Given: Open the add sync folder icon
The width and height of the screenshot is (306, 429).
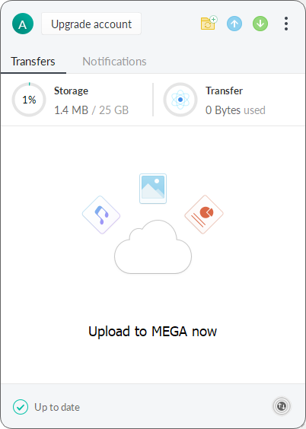Looking at the screenshot, I should (209, 23).
